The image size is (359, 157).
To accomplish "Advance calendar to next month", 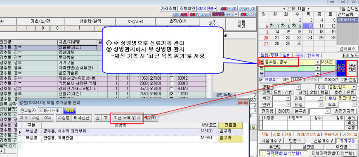I will (308, 9).
